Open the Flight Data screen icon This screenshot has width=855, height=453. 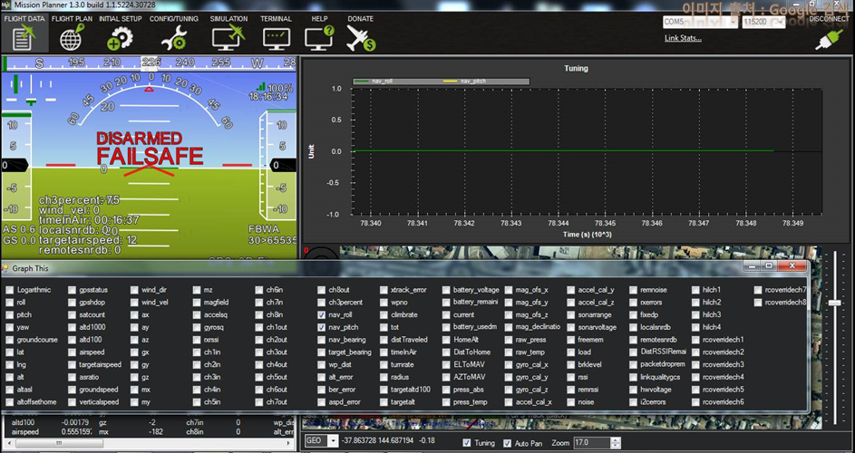pos(24,39)
